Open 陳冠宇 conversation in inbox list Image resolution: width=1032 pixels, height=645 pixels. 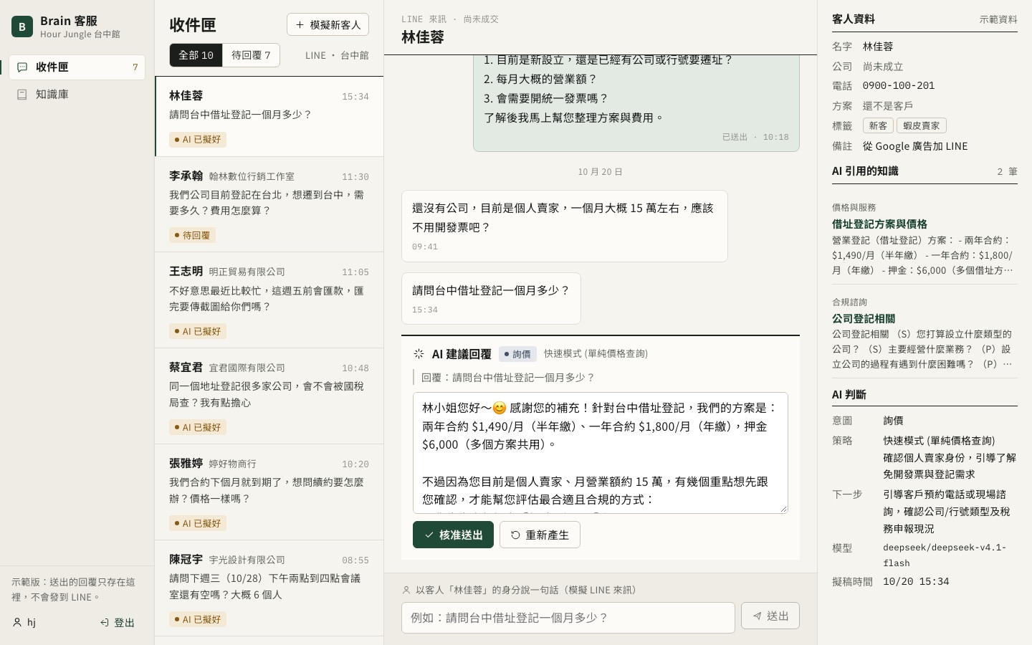click(x=269, y=588)
